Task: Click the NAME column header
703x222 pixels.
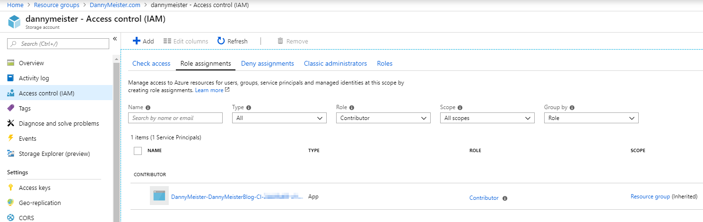Action: point(155,151)
